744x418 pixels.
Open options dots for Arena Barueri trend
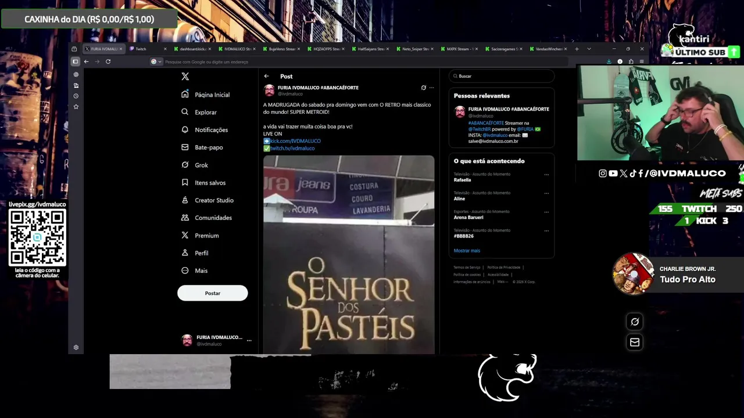(546, 212)
